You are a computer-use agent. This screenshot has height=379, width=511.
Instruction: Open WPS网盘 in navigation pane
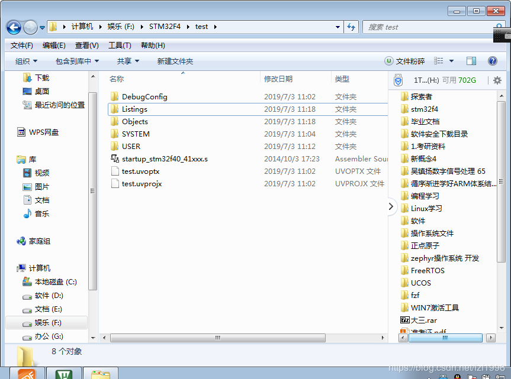pyautogui.click(x=44, y=132)
